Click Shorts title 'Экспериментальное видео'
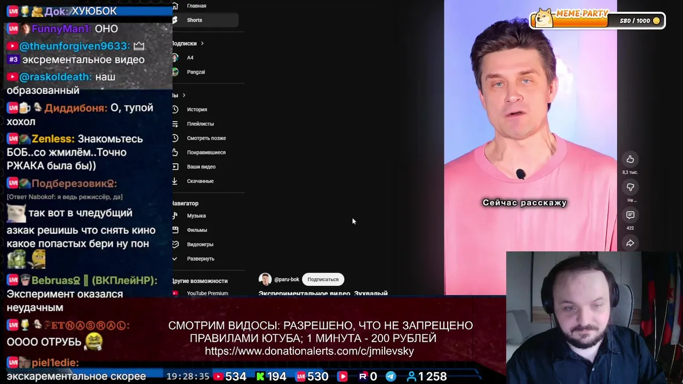683x384 pixels. coord(323,293)
